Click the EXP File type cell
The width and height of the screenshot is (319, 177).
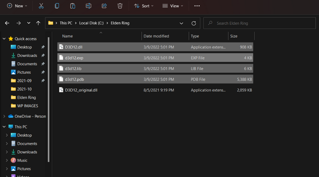coord(197,58)
